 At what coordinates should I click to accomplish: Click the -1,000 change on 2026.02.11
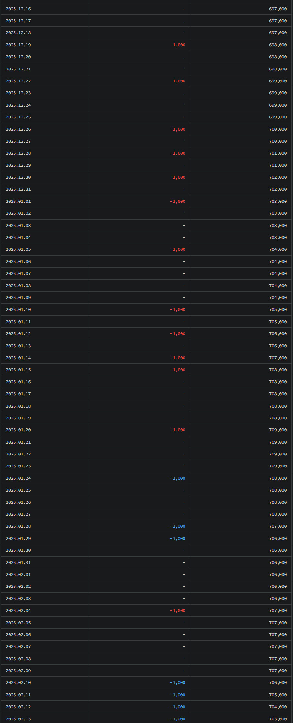pos(177,695)
